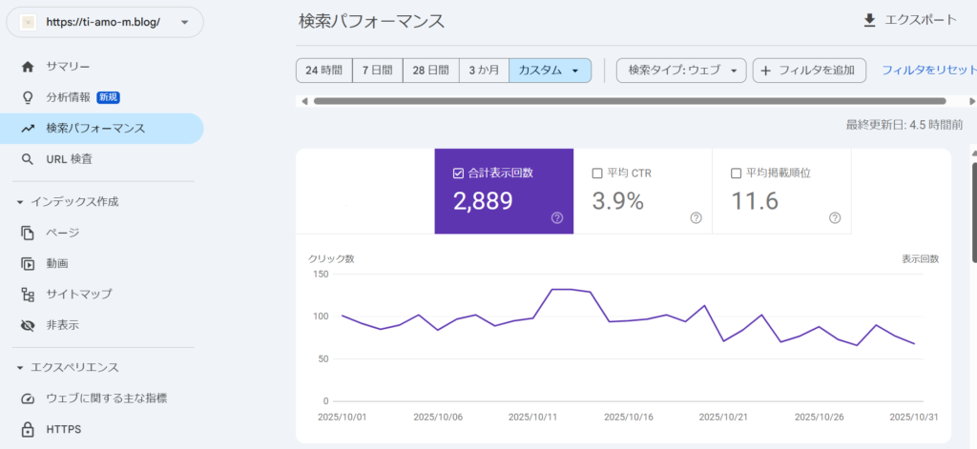977x449 pixels.
Task: Click the Export download icon
Action: 869,20
